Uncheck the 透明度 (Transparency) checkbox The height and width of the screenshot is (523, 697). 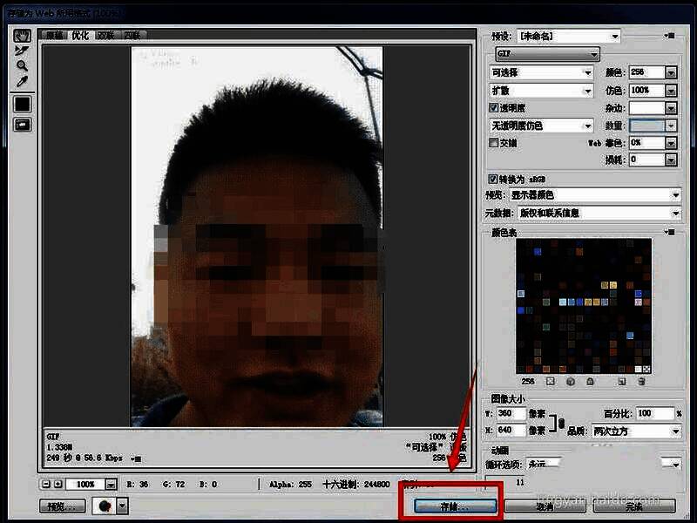[x=493, y=108]
